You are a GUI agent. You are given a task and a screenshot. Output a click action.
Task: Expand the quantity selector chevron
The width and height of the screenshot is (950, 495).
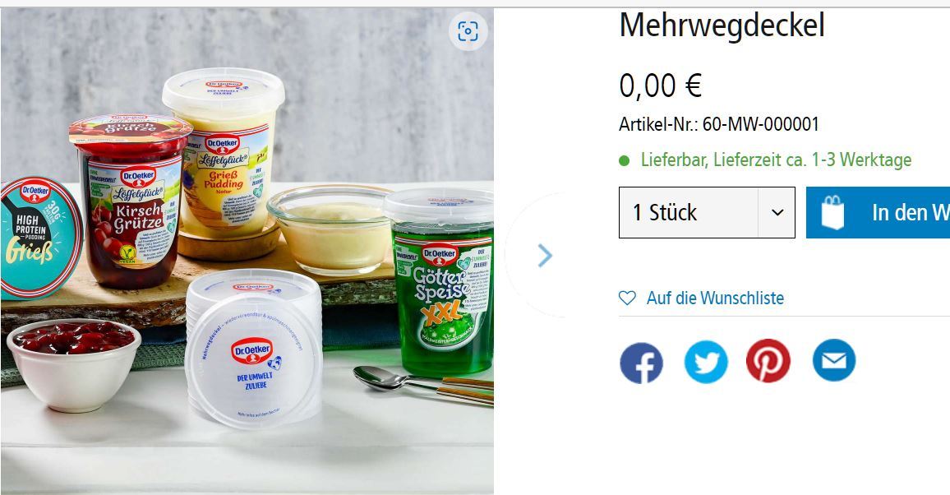tap(777, 213)
